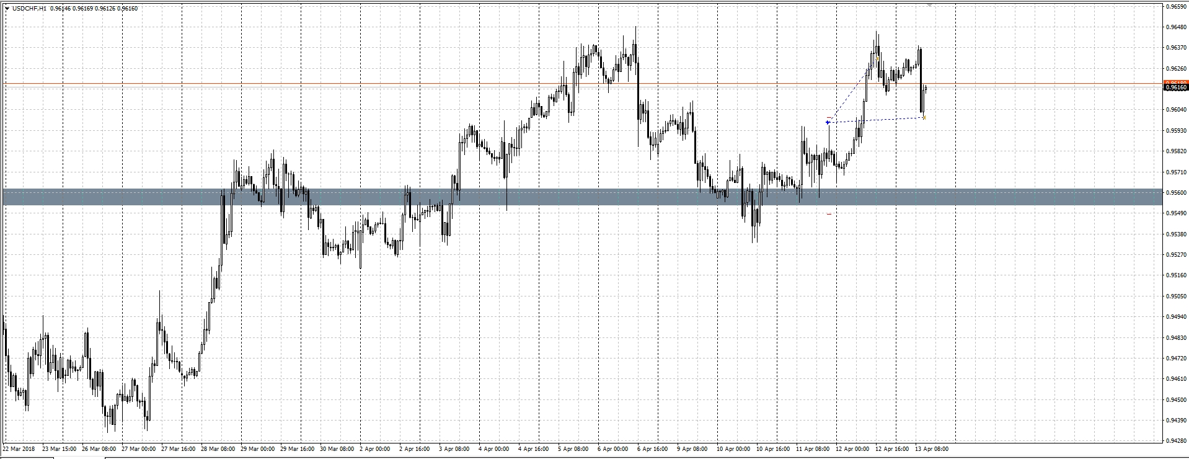Viewport: 1189px width, 459px height.
Task: Click the 27 Mar 16:00 time axis label
Action: [179, 448]
